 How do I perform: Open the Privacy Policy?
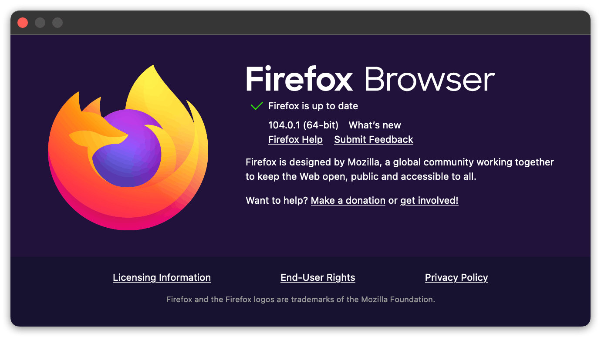(x=456, y=277)
